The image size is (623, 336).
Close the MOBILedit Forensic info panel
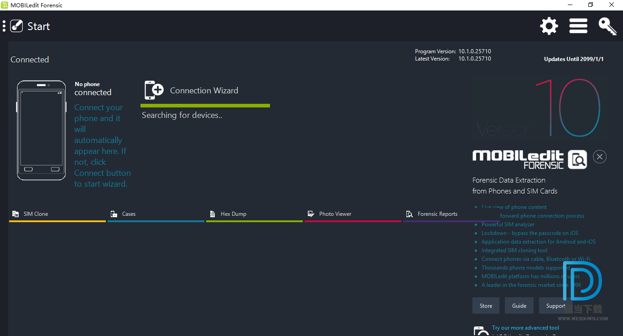pos(600,157)
